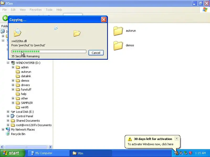
Task: Click the 'To activate Windows now, click here' text
Action: [x=150, y=144]
